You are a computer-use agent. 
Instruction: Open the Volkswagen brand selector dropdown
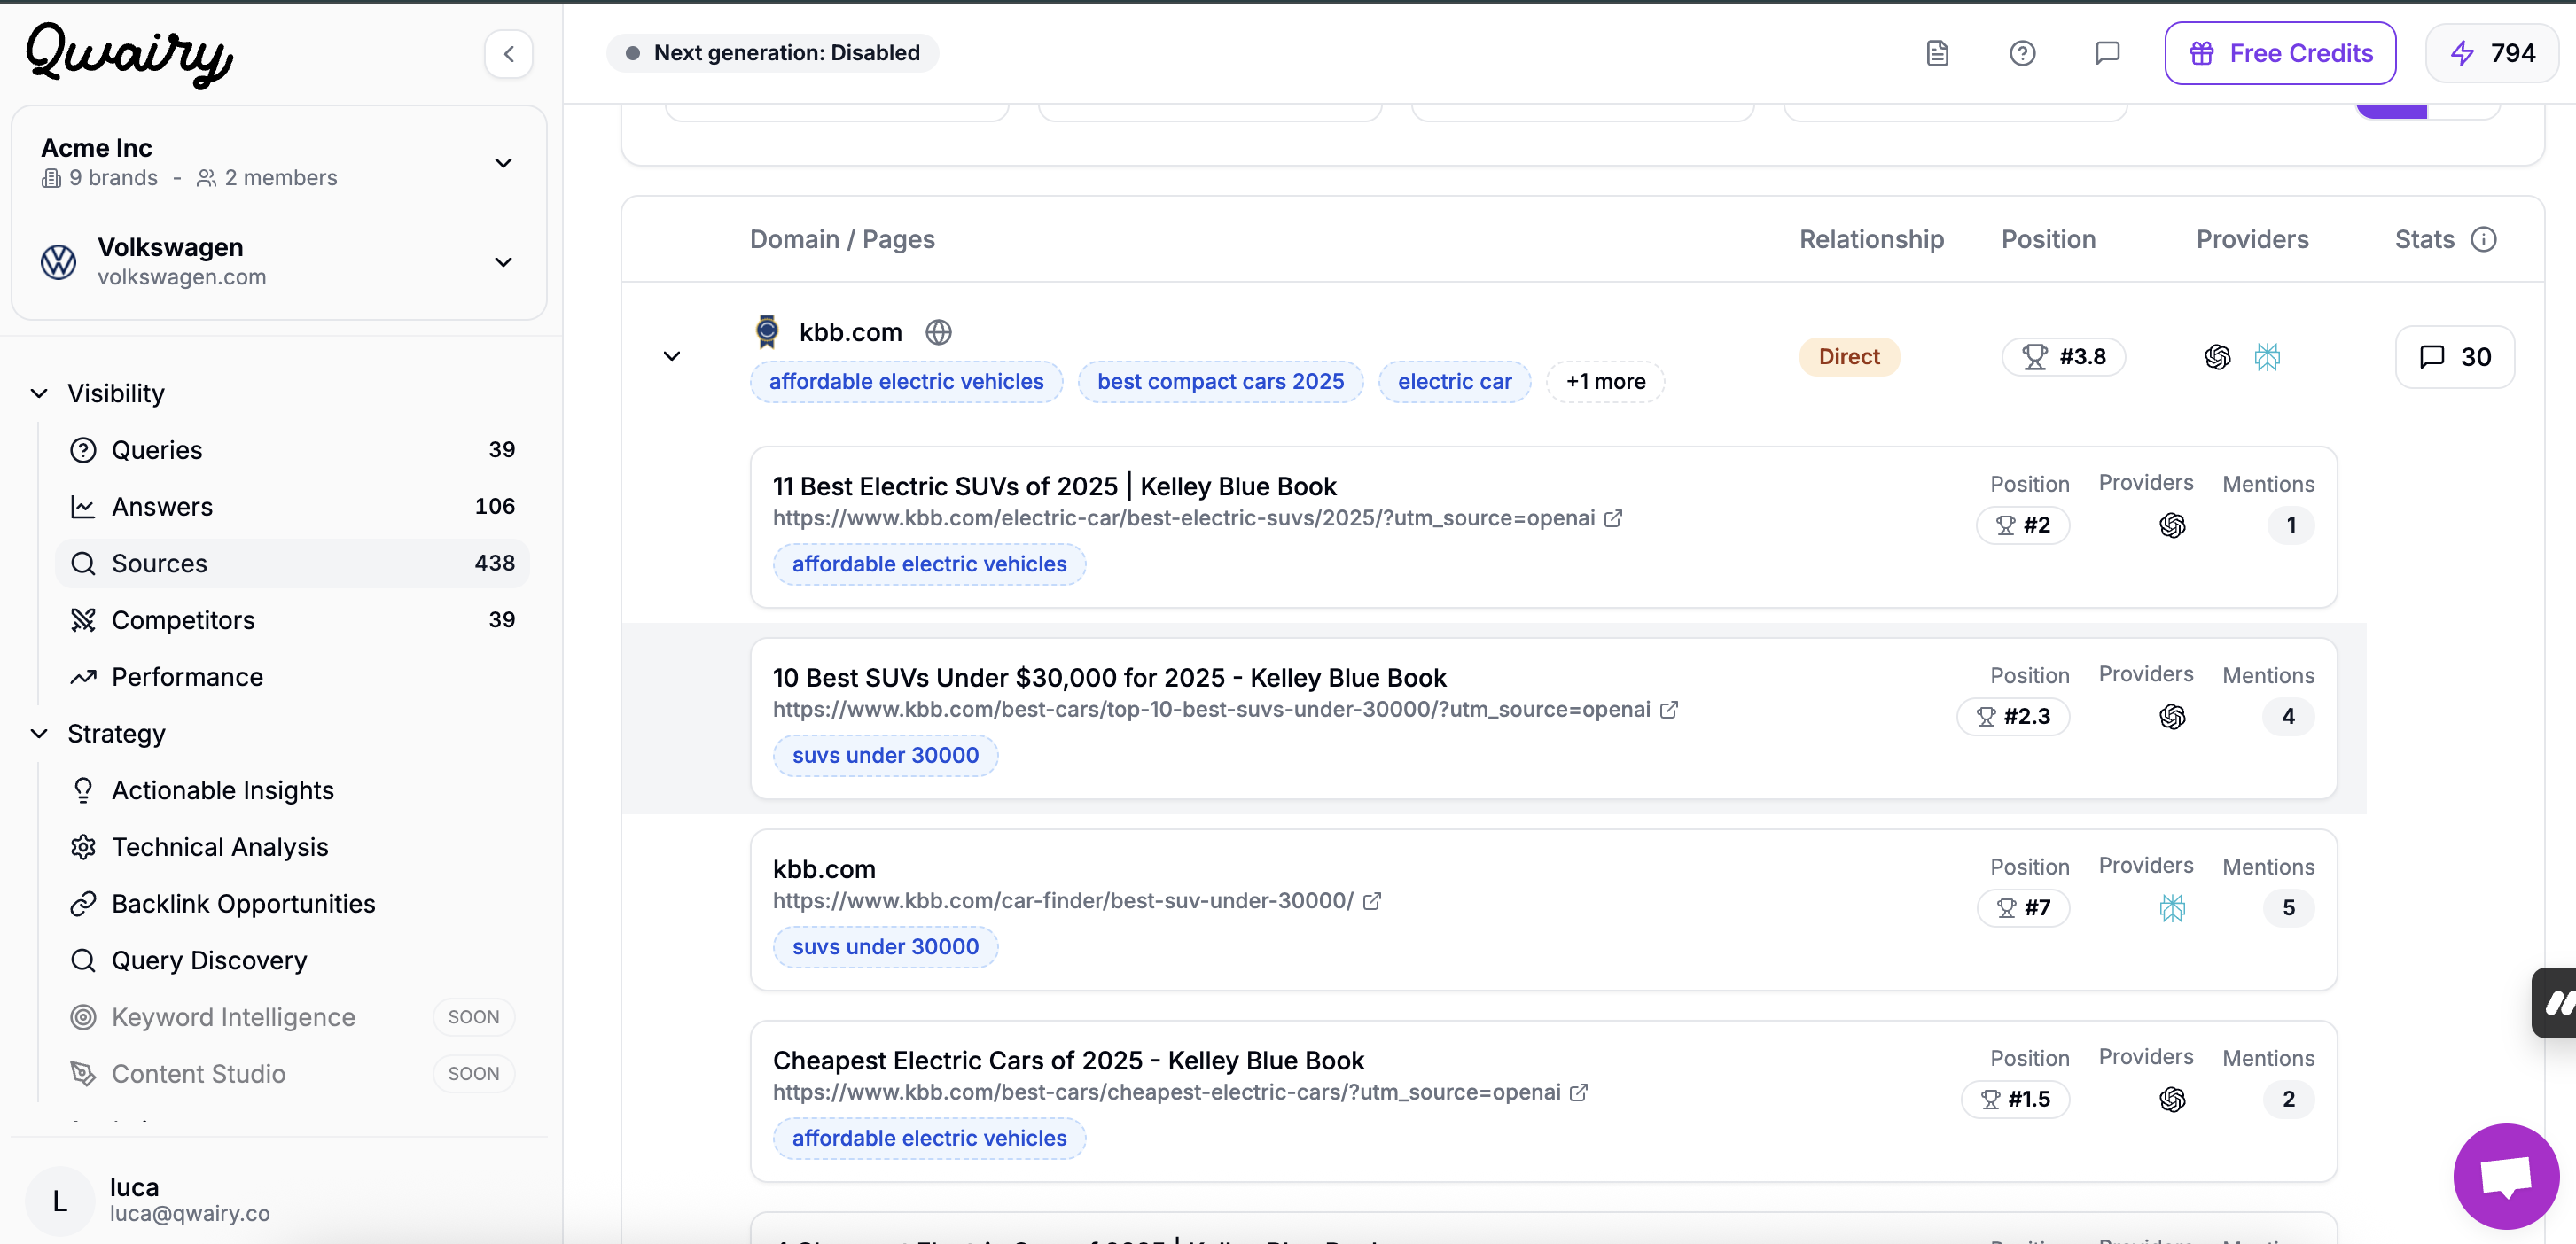coord(503,261)
